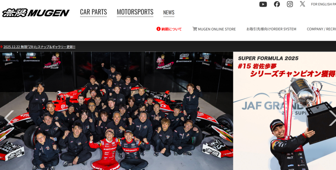Show previous slide with left carousel arrow

click(x=9, y=118)
